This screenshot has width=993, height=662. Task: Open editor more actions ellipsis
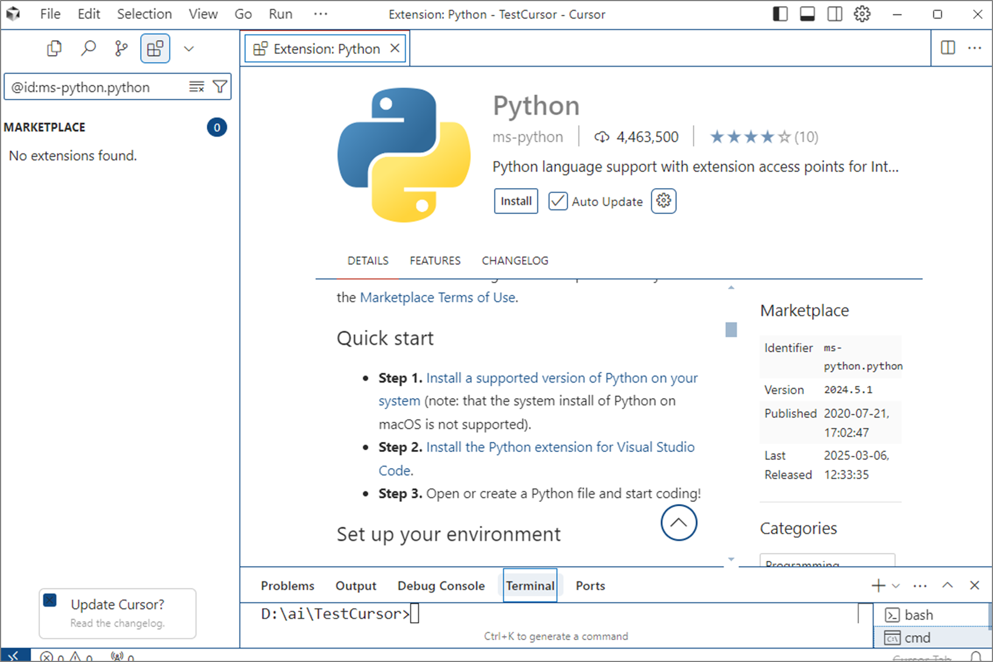coord(975,48)
